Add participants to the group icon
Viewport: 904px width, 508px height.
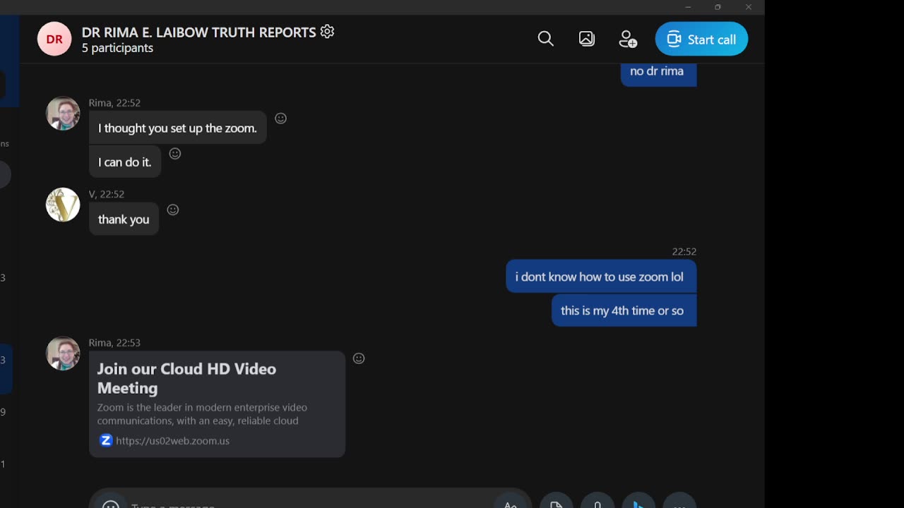pyautogui.click(x=628, y=39)
